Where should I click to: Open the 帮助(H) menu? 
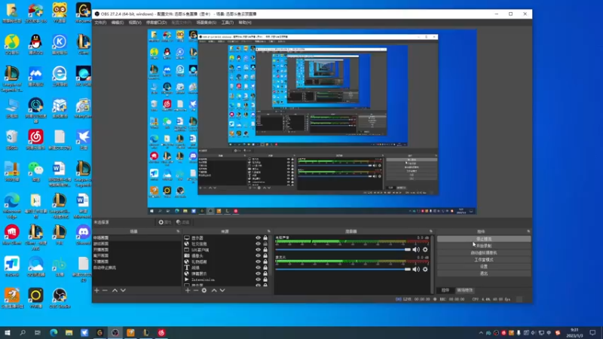point(244,23)
